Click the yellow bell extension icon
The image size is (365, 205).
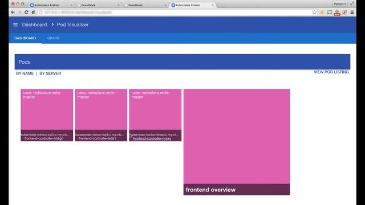(322, 12)
